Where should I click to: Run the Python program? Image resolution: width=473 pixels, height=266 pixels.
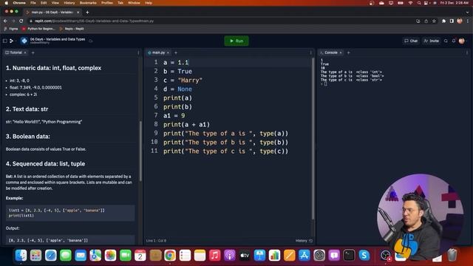click(236, 41)
